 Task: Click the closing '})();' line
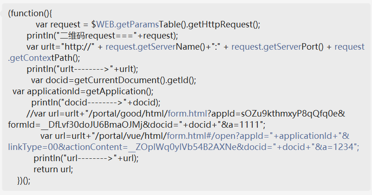(24, 181)
